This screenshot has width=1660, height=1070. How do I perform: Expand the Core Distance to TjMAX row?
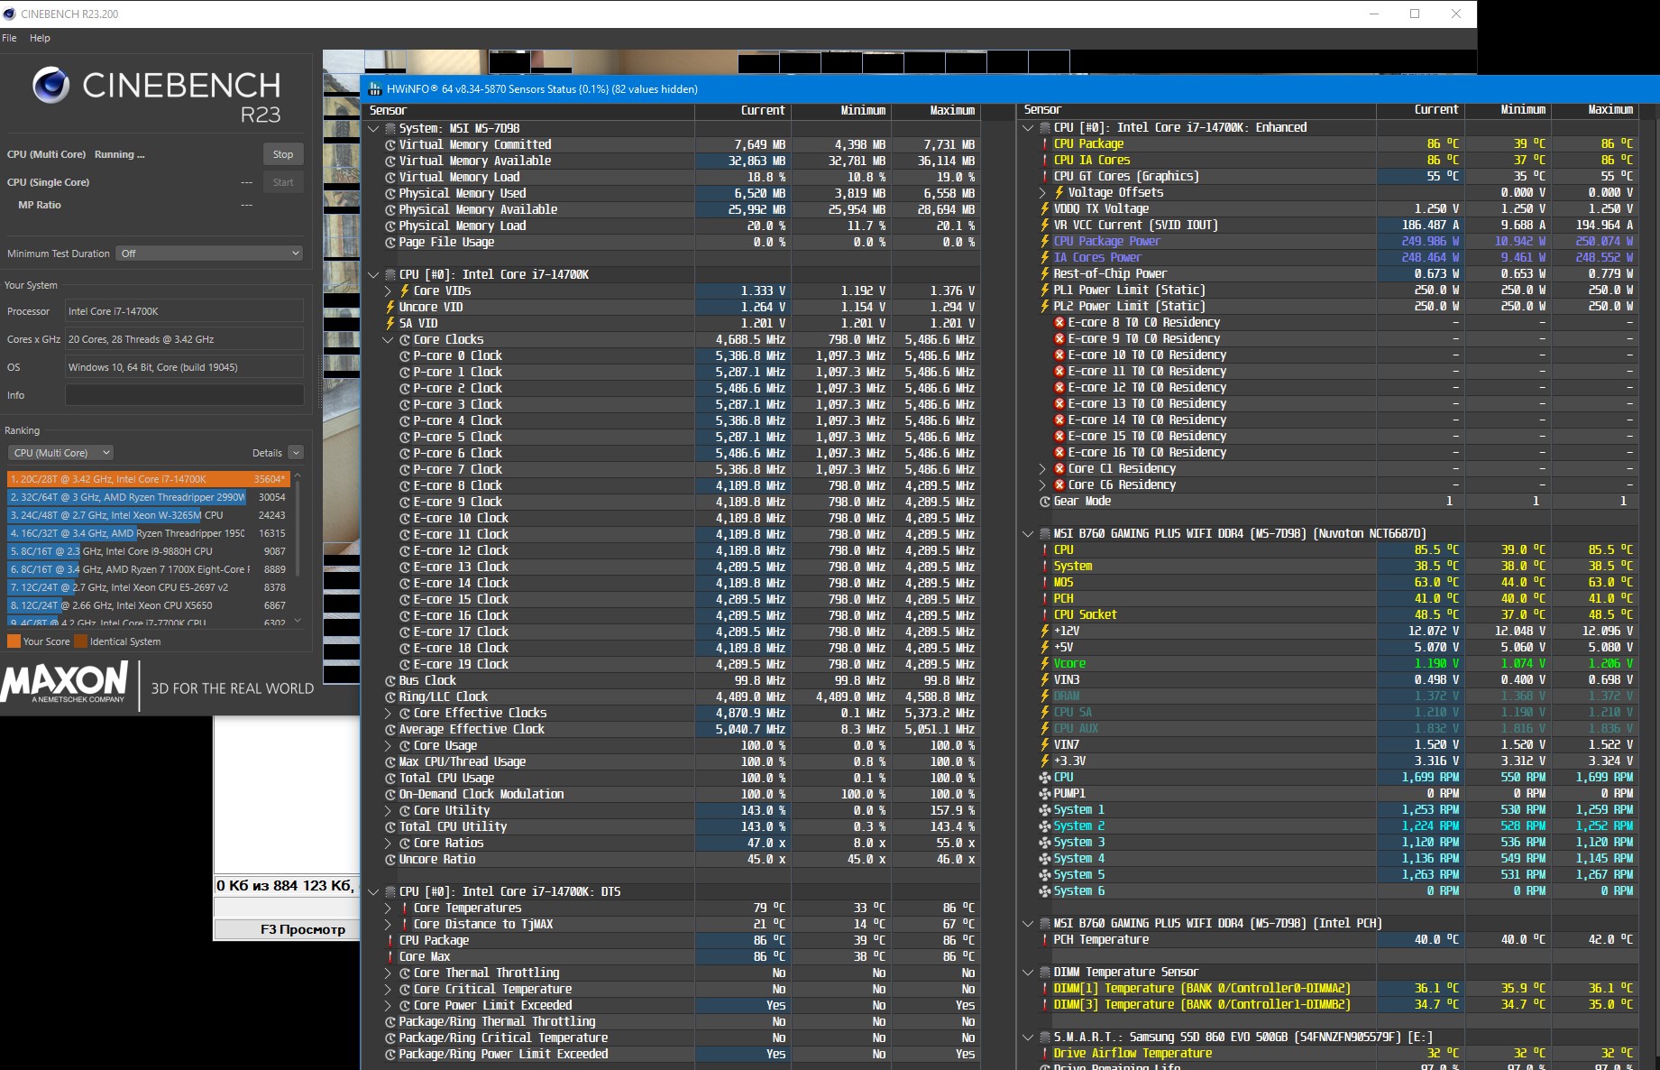pyautogui.click(x=388, y=925)
